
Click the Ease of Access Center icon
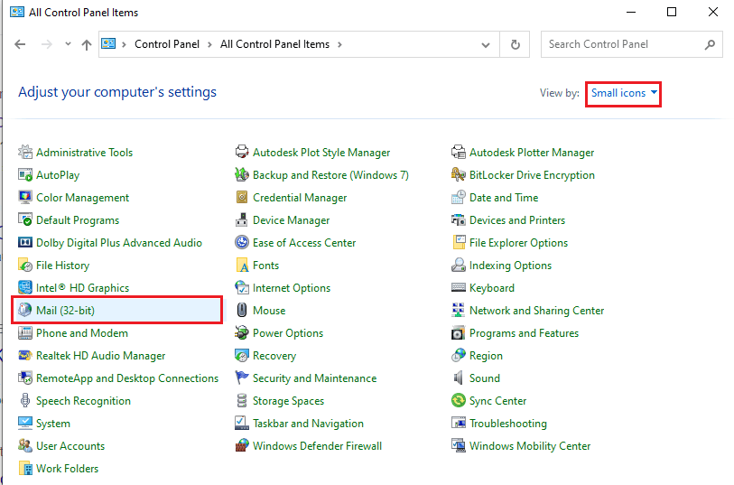pyautogui.click(x=242, y=242)
